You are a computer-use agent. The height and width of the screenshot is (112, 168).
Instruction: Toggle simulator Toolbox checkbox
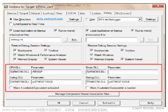(46, 50)
